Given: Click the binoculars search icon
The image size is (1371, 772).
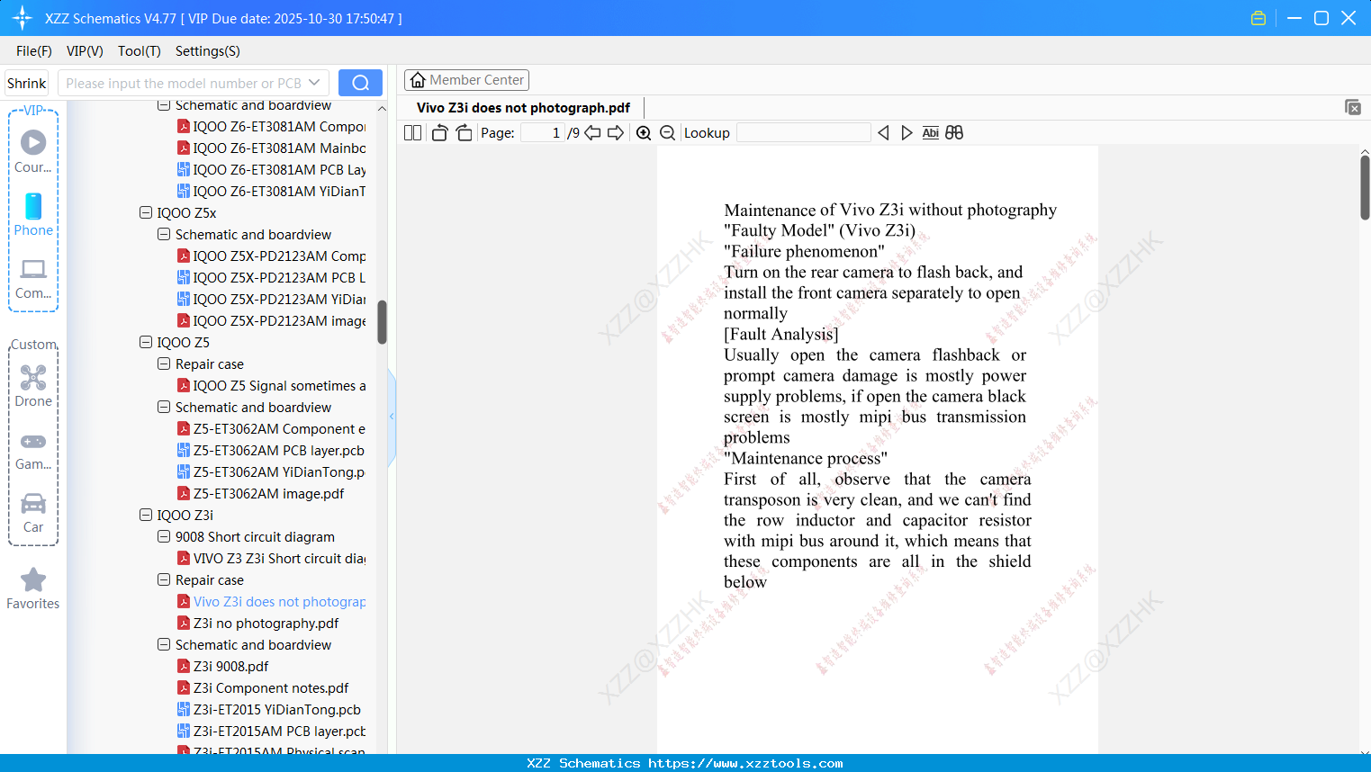Looking at the screenshot, I should coord(954,133).
